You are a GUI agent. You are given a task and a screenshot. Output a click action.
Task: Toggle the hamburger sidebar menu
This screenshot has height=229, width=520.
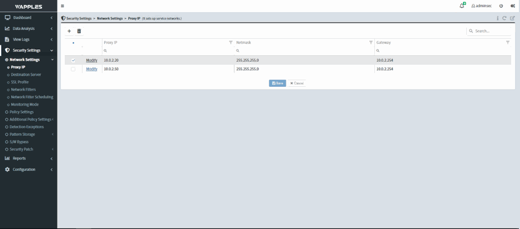pyautogui.click(x=63, y=6)
